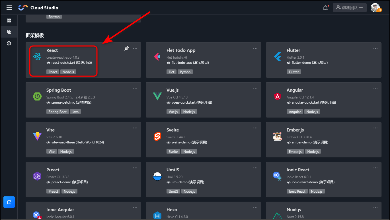This screenshot has width=390, height=220.
Task: Open Flet Todo App card more options
Action: coord(255,48)
